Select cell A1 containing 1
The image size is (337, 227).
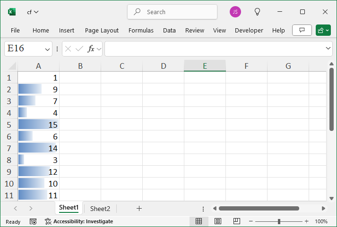[x=38, y=77]
